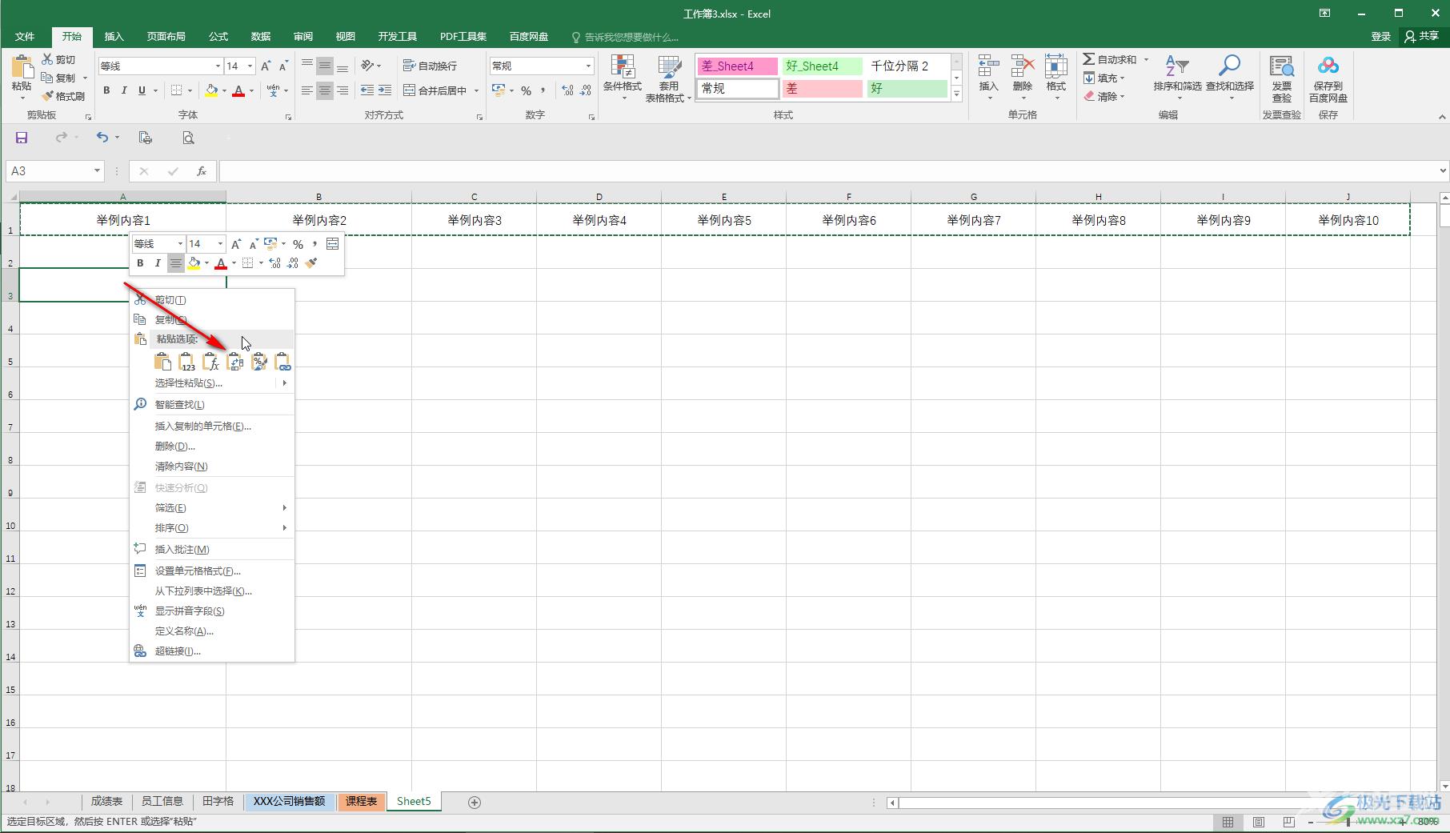1450x833 pixels.
Task: Click the Login (登录) link
Action: (1380, 36)
